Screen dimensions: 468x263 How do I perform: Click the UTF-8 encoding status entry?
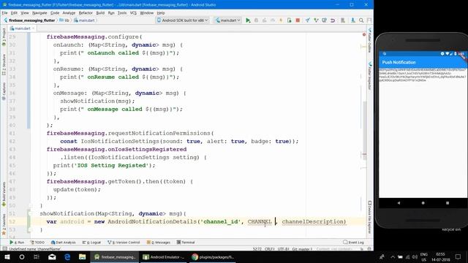point(283,248)
